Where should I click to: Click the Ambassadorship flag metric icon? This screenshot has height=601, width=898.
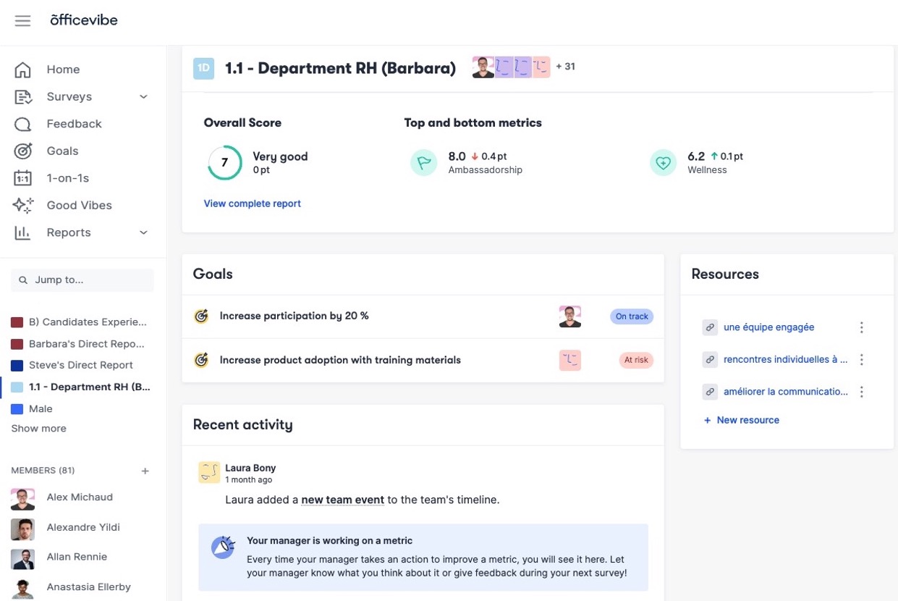tap(424, 162)
